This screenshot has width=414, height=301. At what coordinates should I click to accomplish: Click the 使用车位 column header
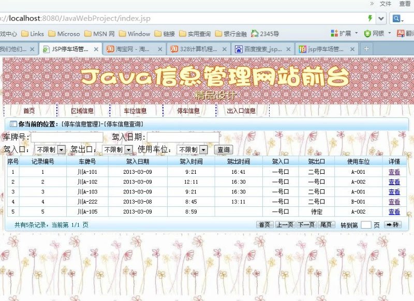click(x=358, y=161)
